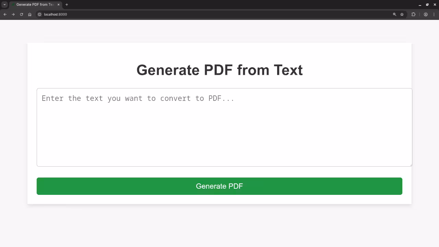Click the localhost:8000 address bar

point(103,14)
